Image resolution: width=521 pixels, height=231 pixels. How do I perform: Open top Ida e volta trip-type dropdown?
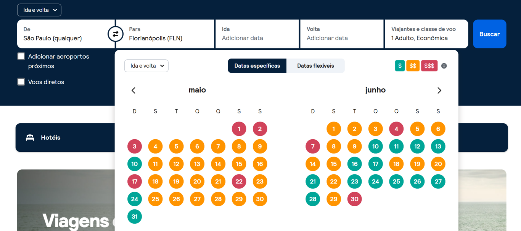pos(39,10)
